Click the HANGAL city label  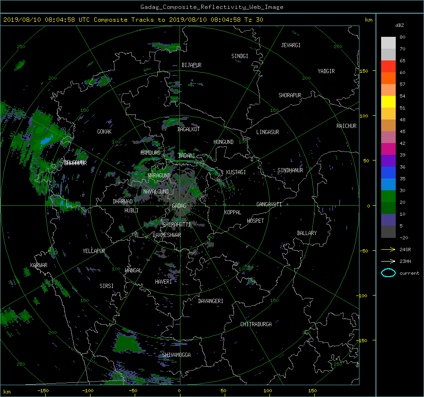133,270
